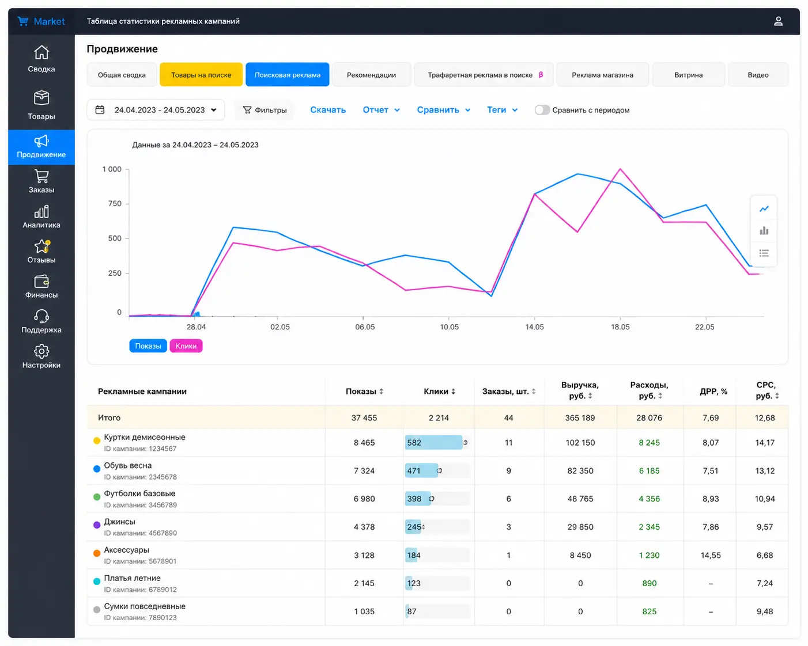Click blue color dot of Обувь весна
The image size is (808, 646).
pyautogui.click(x=97, y=469)
